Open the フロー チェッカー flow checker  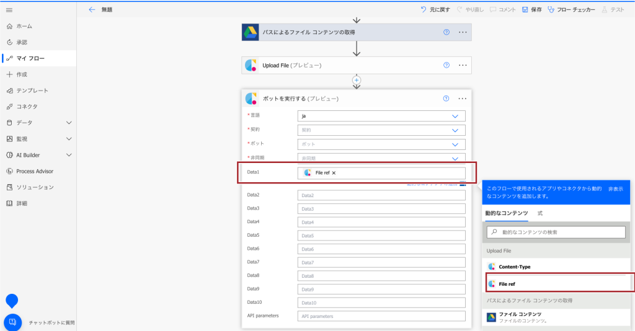(x=571, y=10)
